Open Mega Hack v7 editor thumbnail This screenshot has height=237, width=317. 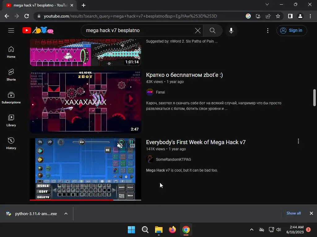click(85, 169)
